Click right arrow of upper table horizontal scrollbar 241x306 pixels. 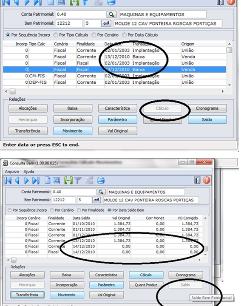[x=223, y=91]
